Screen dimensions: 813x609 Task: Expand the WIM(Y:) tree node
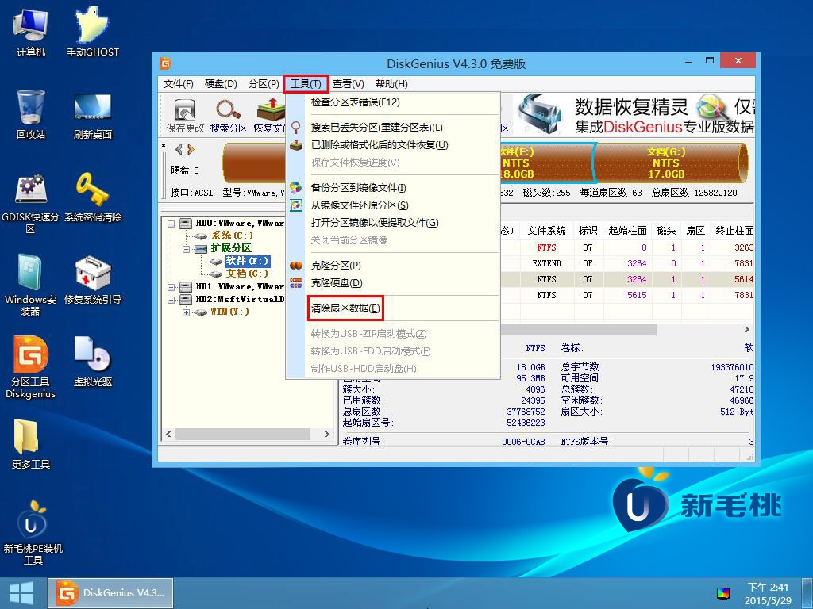[x=186, y=312]
